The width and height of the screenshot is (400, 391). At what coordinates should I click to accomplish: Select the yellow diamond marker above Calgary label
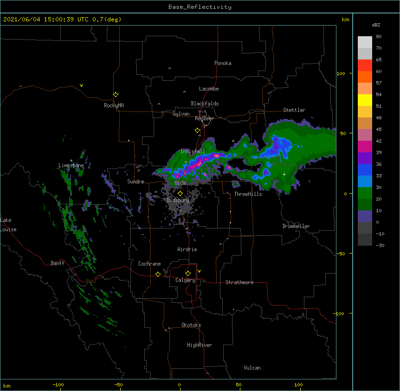tap(188, 273)
